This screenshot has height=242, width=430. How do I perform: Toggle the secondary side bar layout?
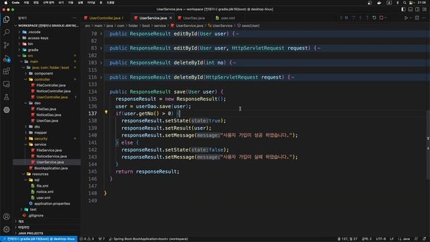pos(417,9)
